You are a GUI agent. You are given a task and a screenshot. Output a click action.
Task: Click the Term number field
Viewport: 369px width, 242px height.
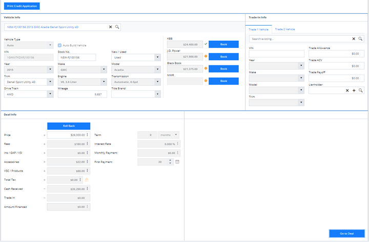pos(147,135)
